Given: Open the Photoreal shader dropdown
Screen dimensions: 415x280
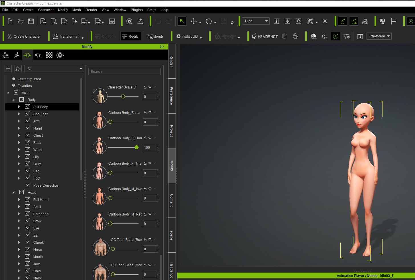Looking at the screenshot, I should 379,36.
